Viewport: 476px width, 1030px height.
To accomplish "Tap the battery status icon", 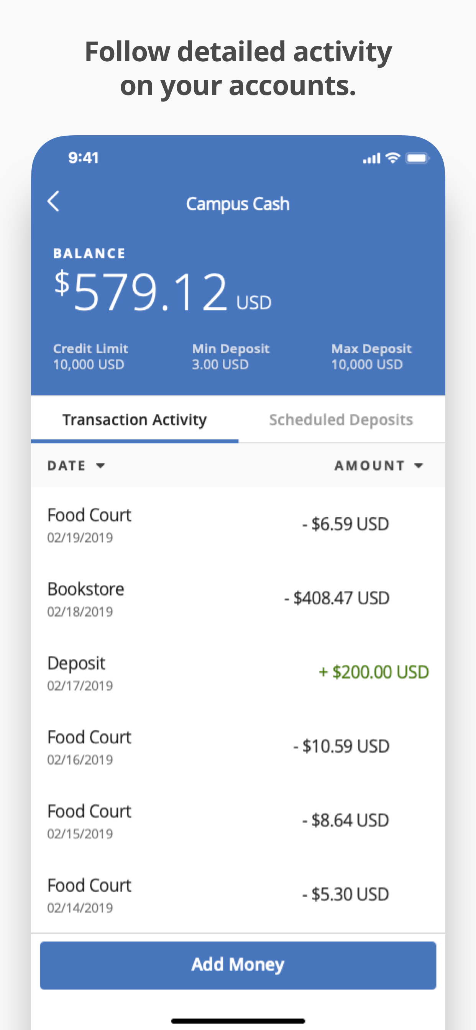I will (x=417, y=158).
